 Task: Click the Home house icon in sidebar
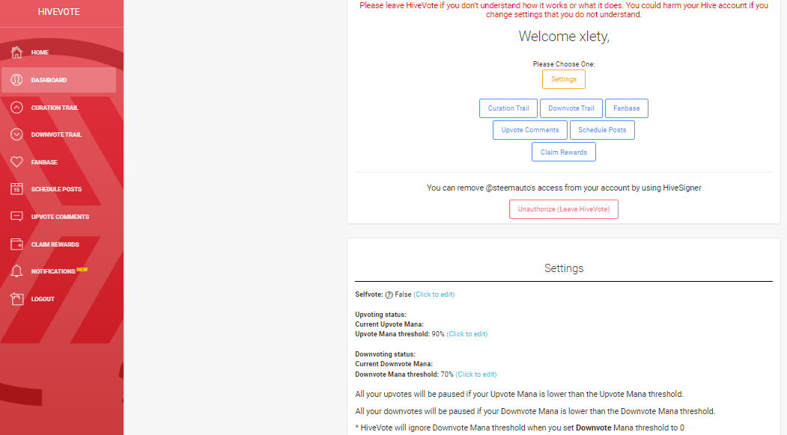16,52
